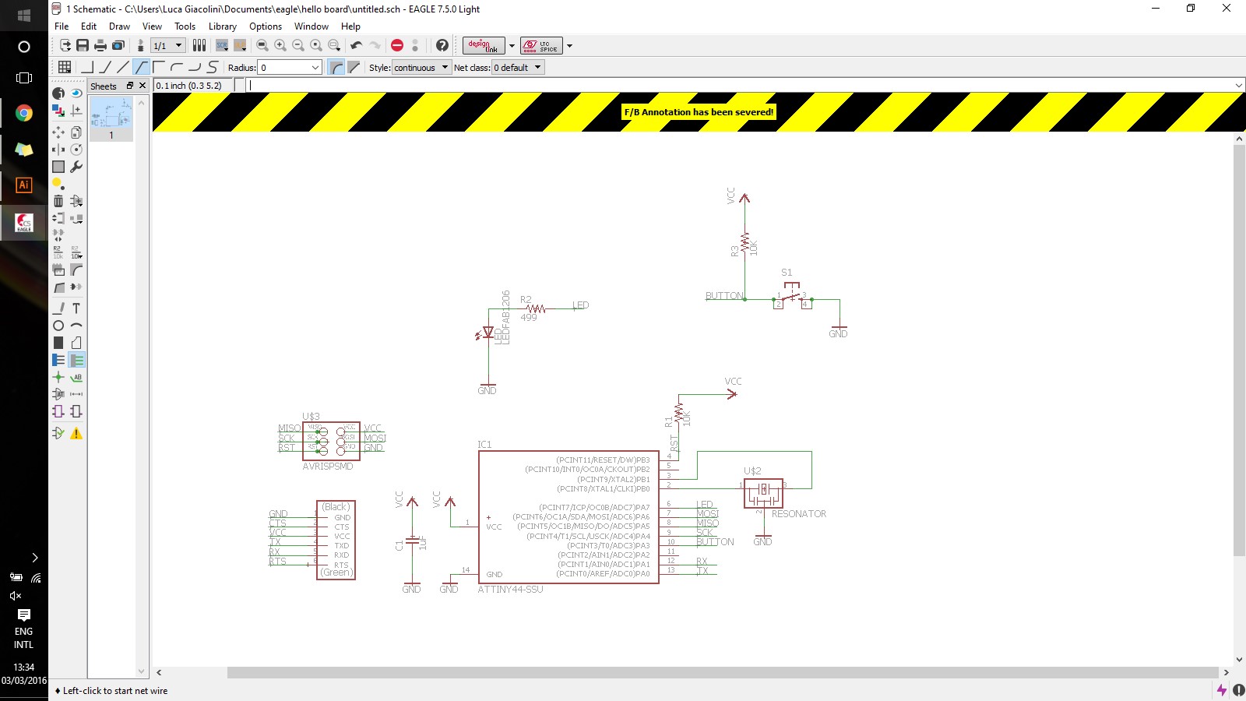This screenshot has width=1246, height=701.
Task: Click the vertical scrollbar of the canvas
Action: pyautogui.click(x=1239, y=350)
